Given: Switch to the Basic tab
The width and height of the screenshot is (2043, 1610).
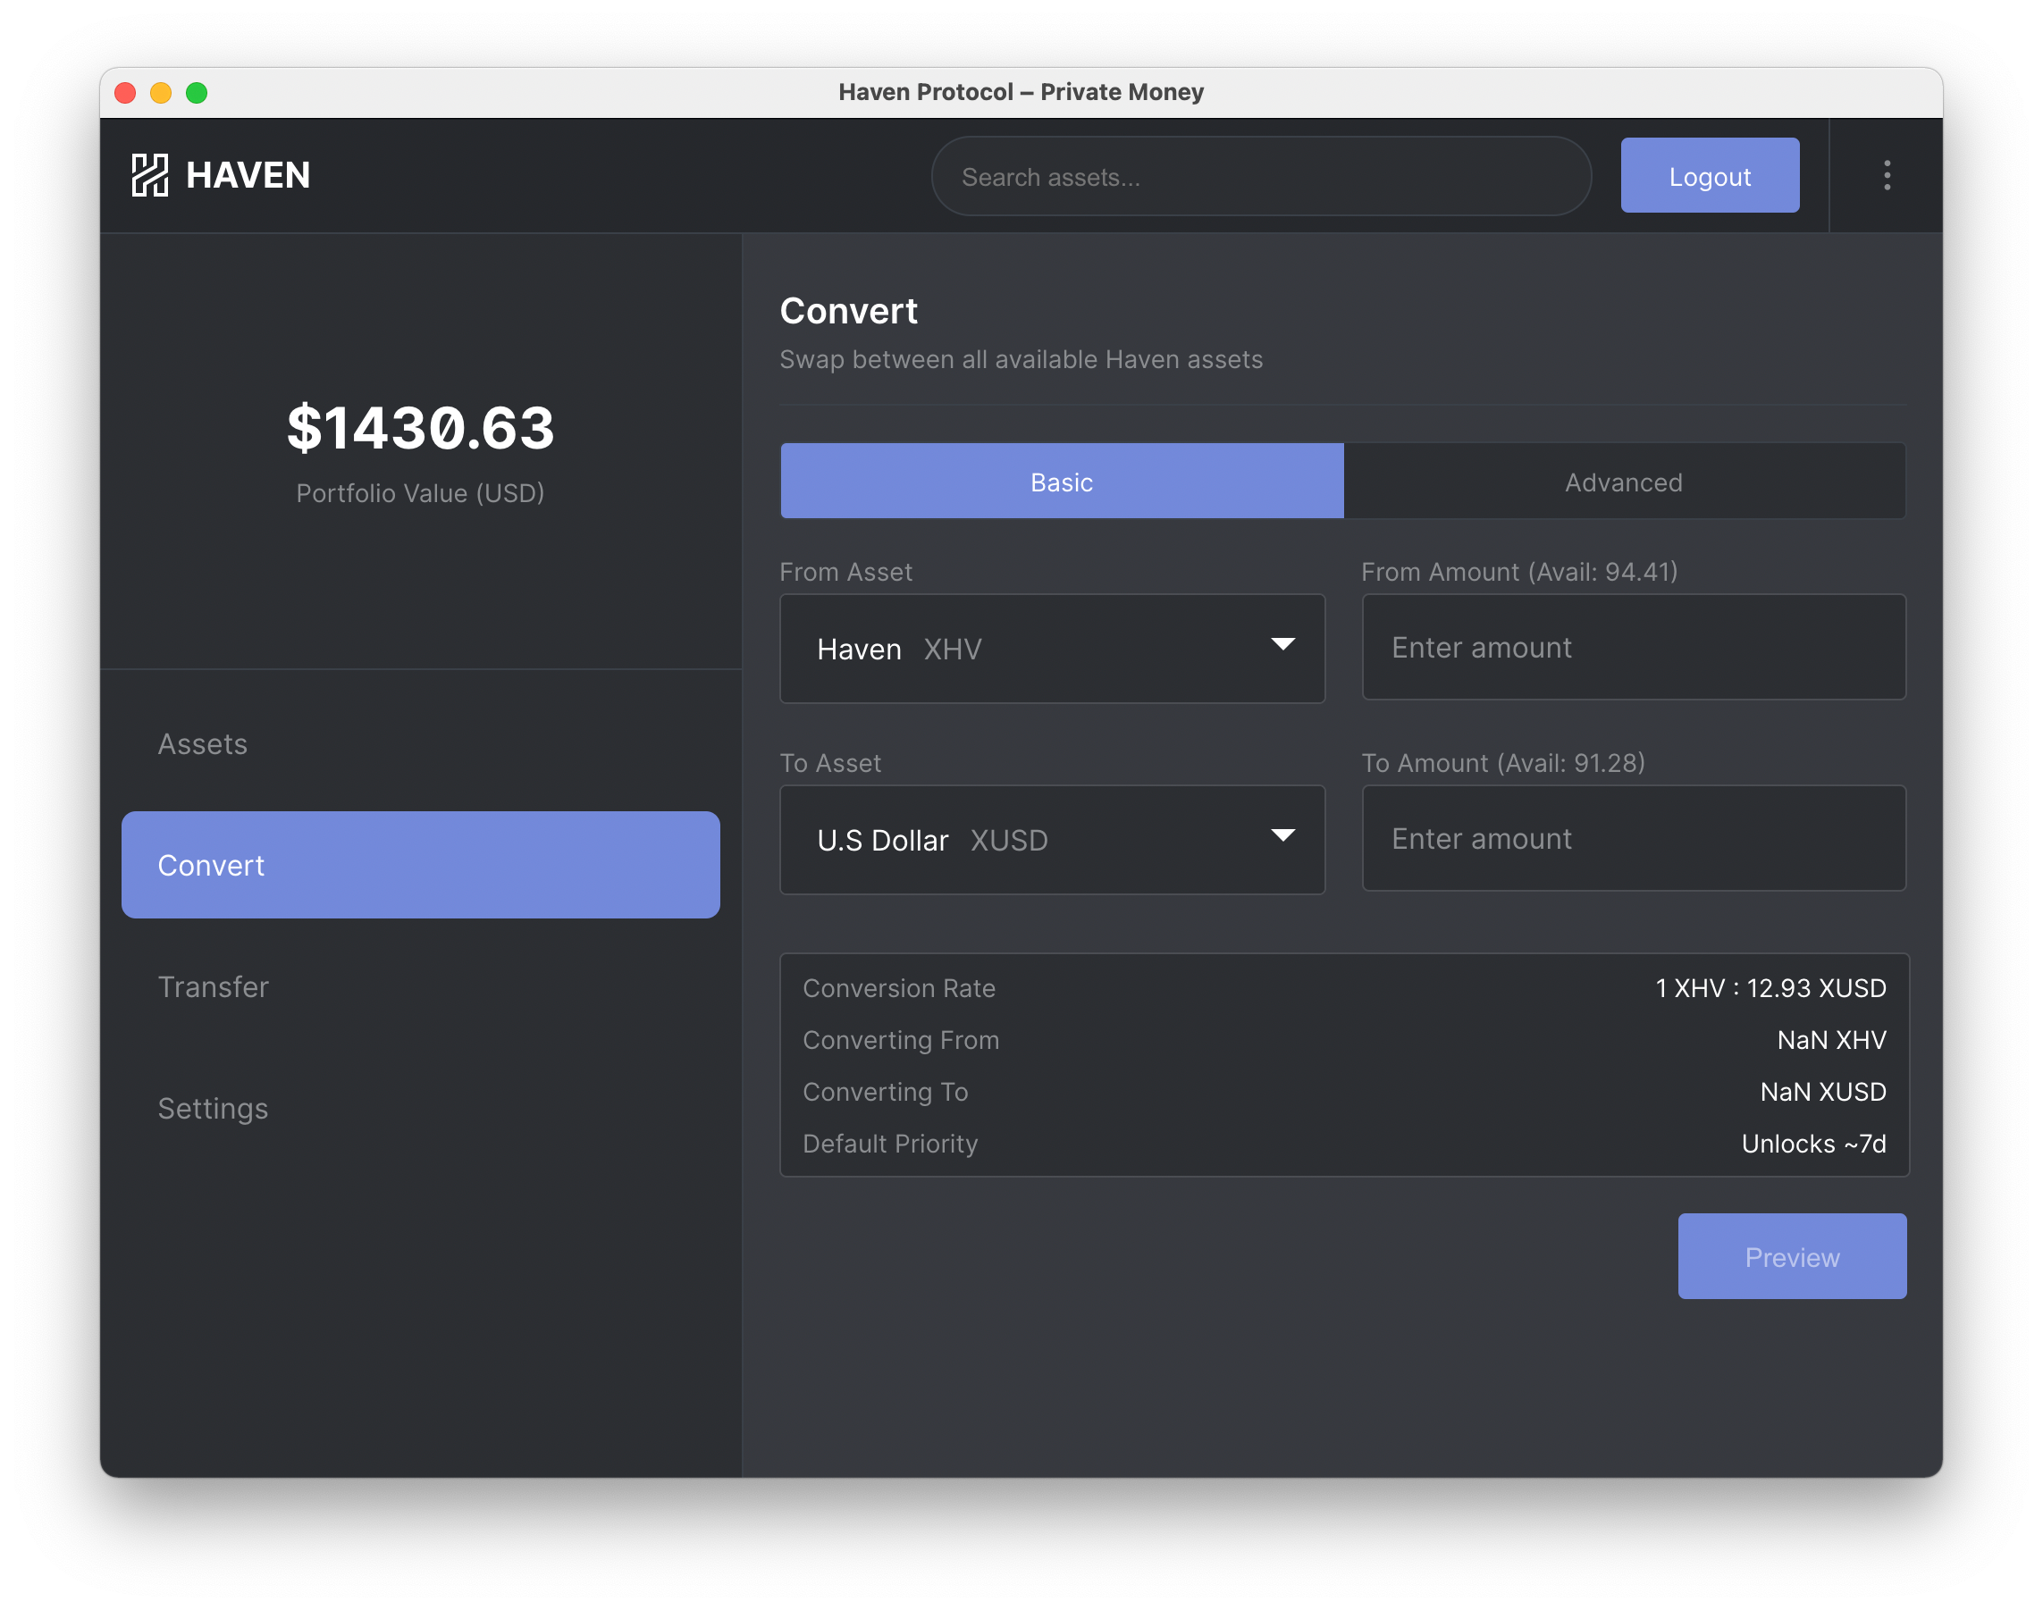Looking at the screenshot, I should click(1062, 482).
